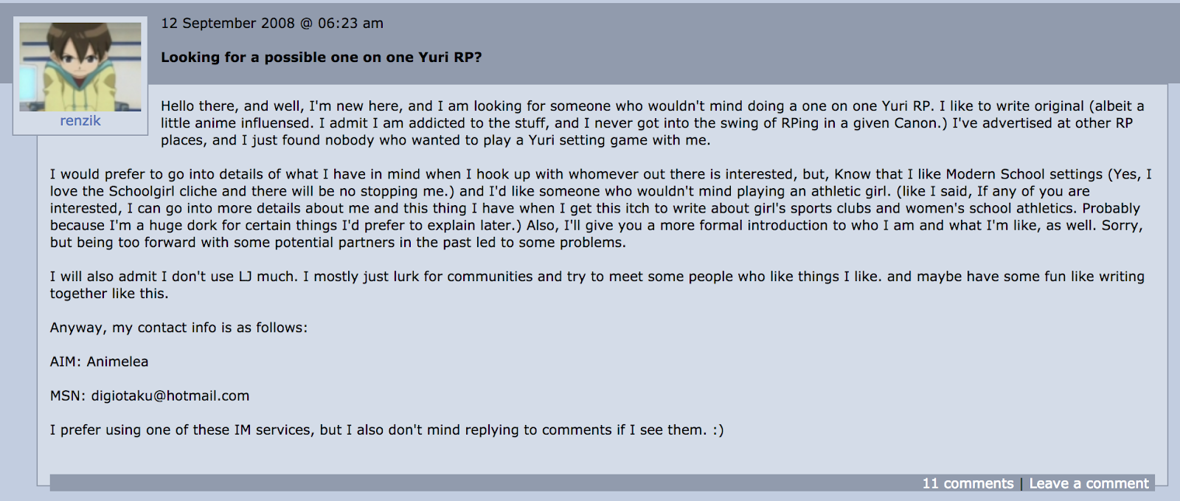Click the 'AIM:' label text
Screen dimensions: 1180x501
coord(66,362)
